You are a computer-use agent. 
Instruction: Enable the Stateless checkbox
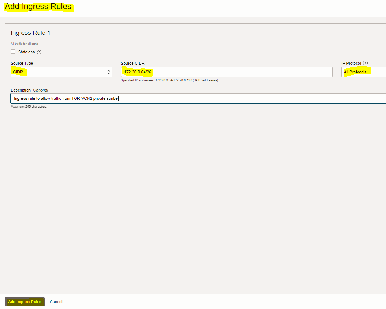pos(13,52)
